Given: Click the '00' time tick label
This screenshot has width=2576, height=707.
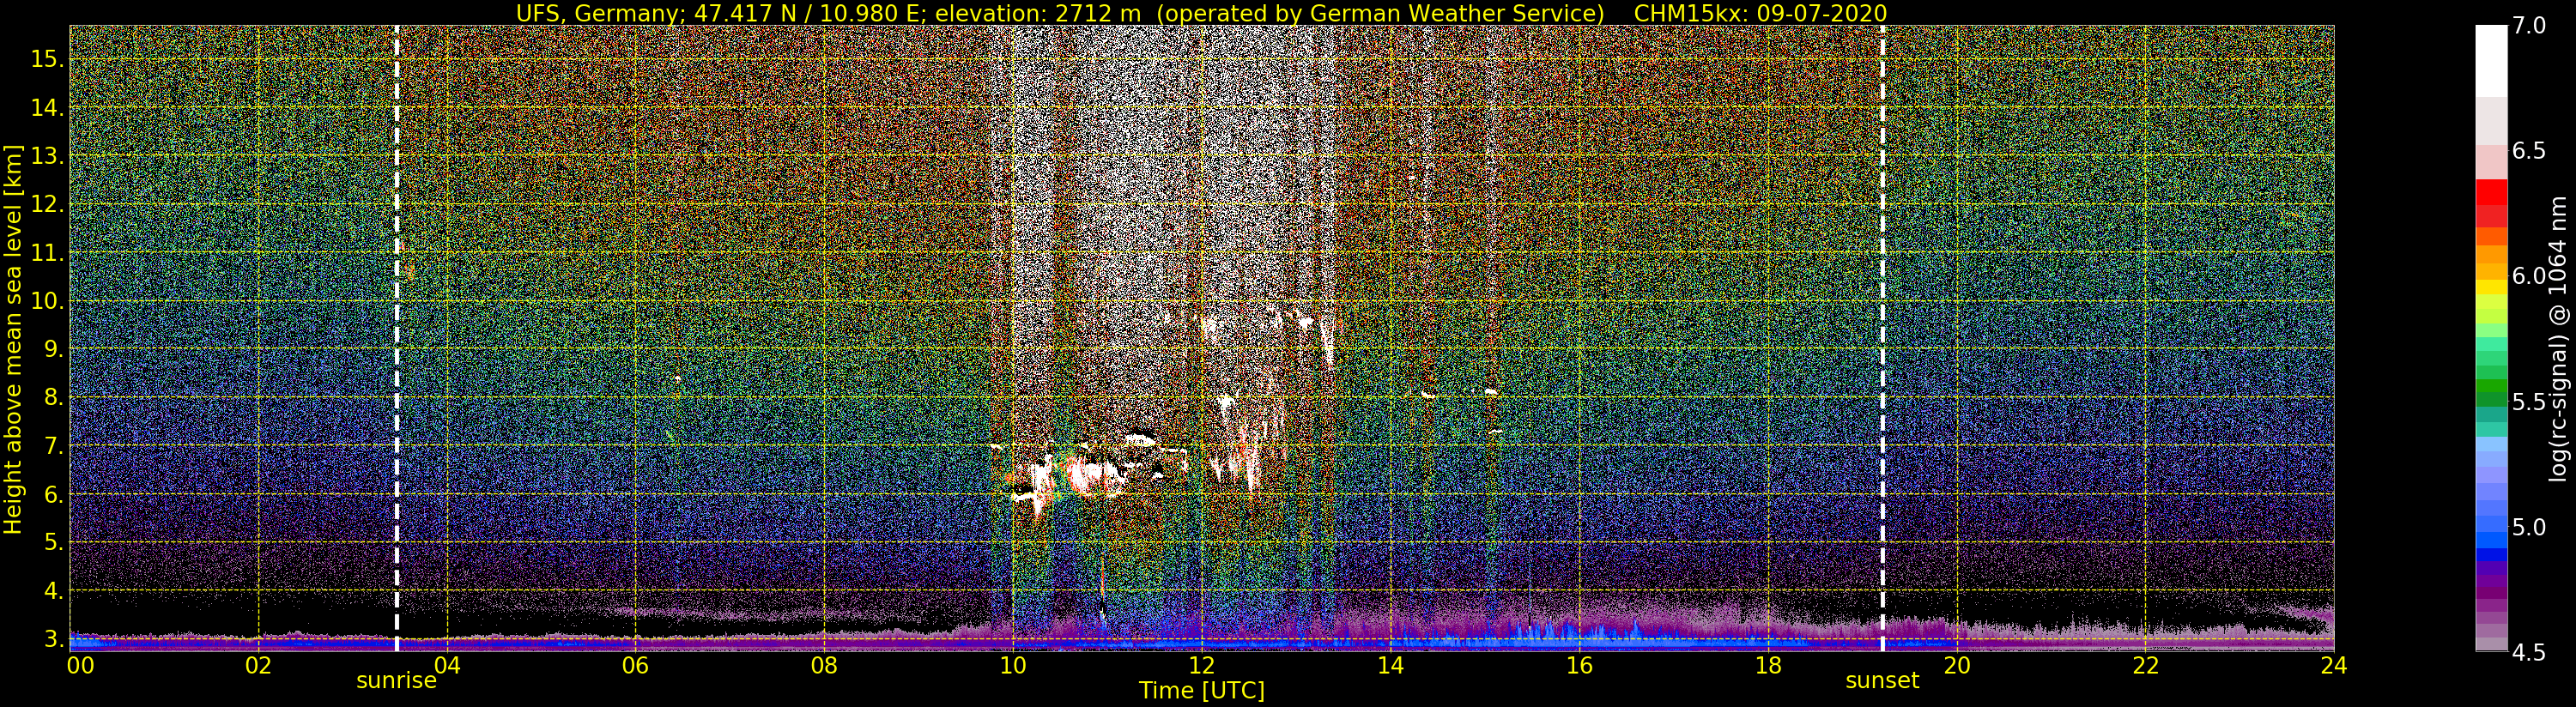Looking at the screenshot, I should click(80, 666).
